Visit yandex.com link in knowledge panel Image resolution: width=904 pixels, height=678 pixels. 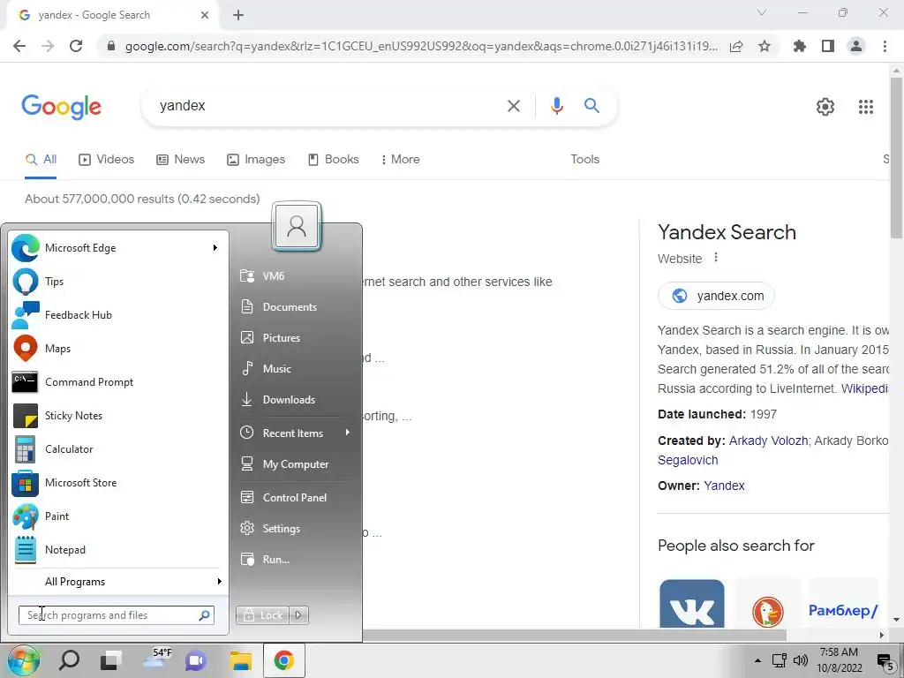716,296
